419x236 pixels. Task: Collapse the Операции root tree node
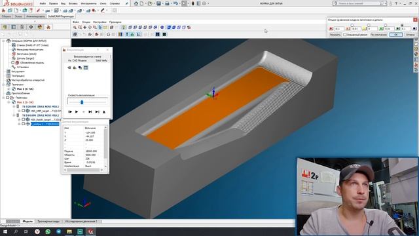click(x=3, y=41)
